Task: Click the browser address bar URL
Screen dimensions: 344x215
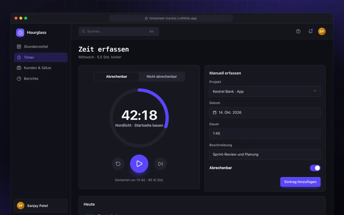Action: (171, 18)
